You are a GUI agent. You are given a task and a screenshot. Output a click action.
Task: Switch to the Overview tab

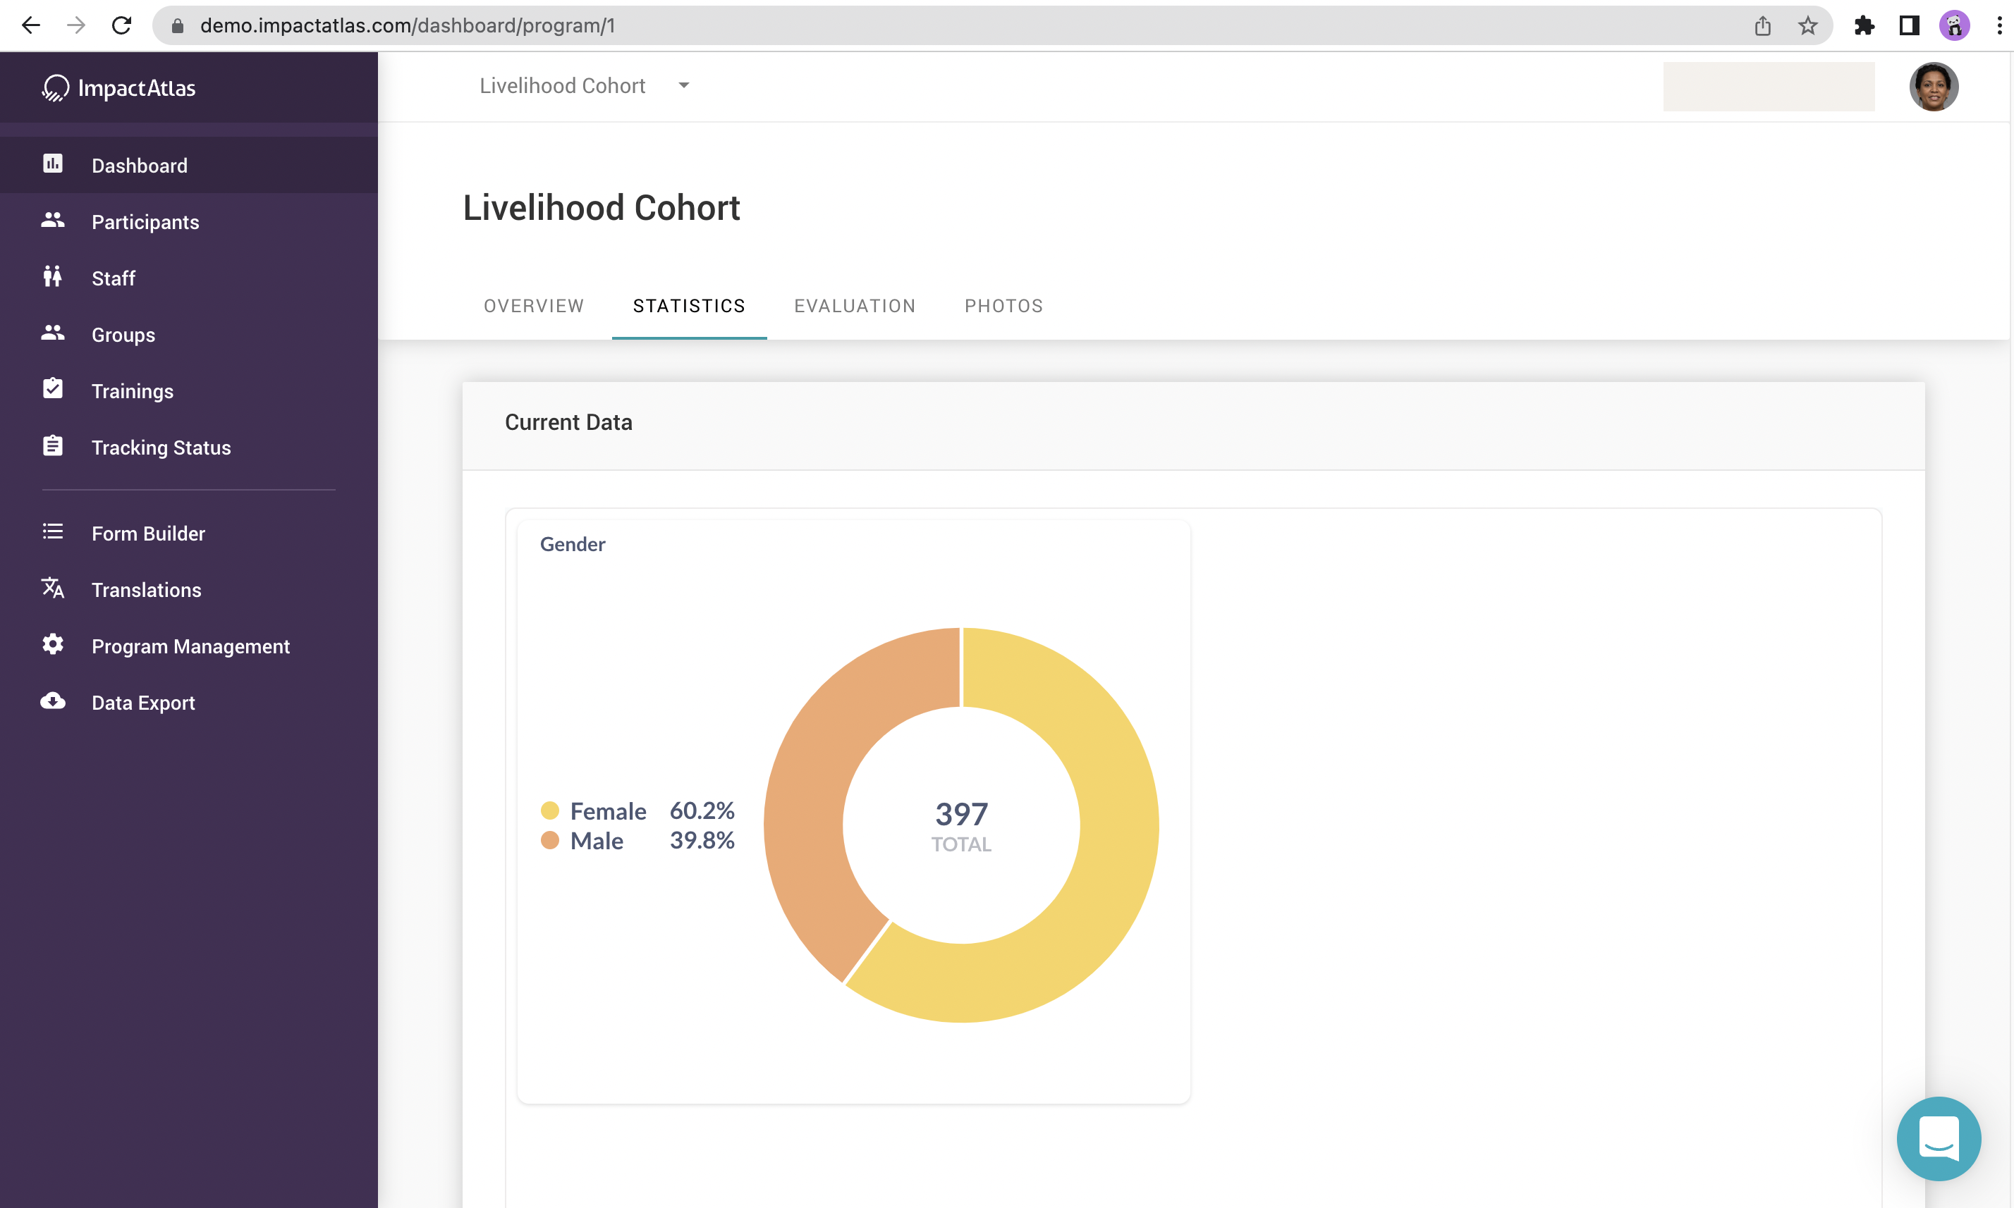533,306
